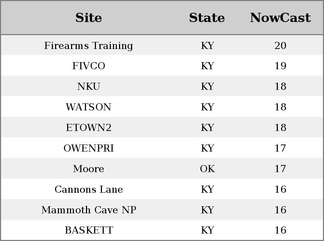Select KY state cell for Firearms Training
The height and width of the screenshot is (241, 324).
pyautogui.click(x=207, y=46)
